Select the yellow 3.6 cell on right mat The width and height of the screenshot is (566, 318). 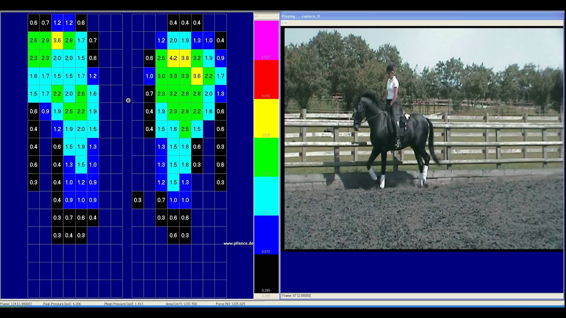click(197, 76)
